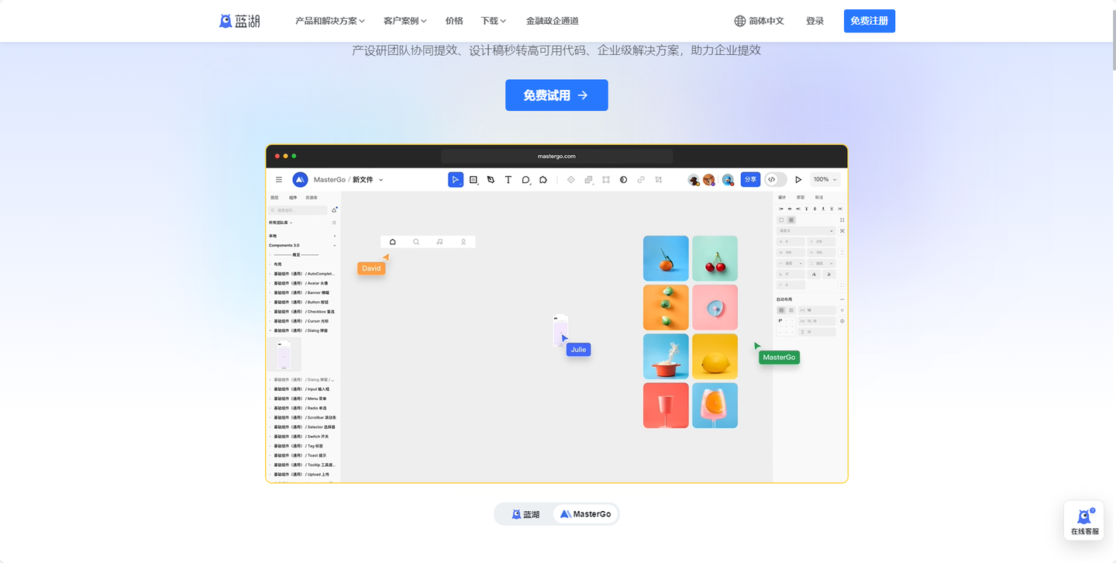Click the person icon in canvas tab bar
Viewport: 1116px width, 563px height.
pyautogui.click(x=463, y=242)
